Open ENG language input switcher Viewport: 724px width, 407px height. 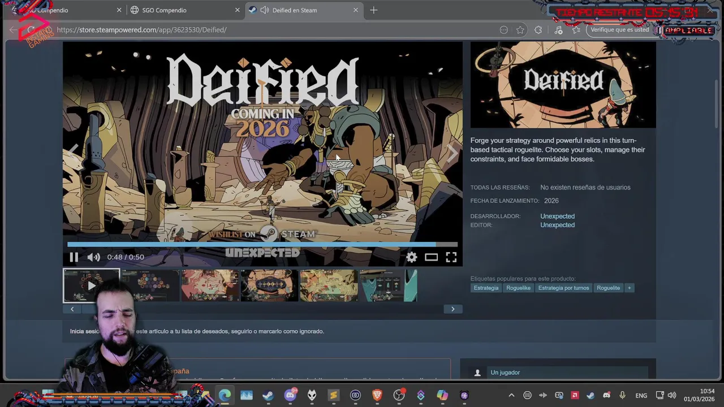pos(641,396)
